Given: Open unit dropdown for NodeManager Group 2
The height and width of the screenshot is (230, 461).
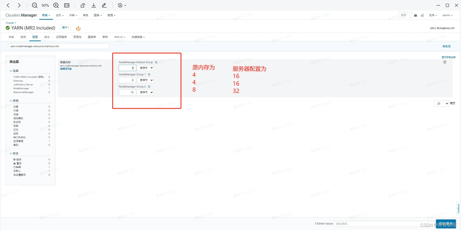Looking at the screenshot, I should coord(145,92).
